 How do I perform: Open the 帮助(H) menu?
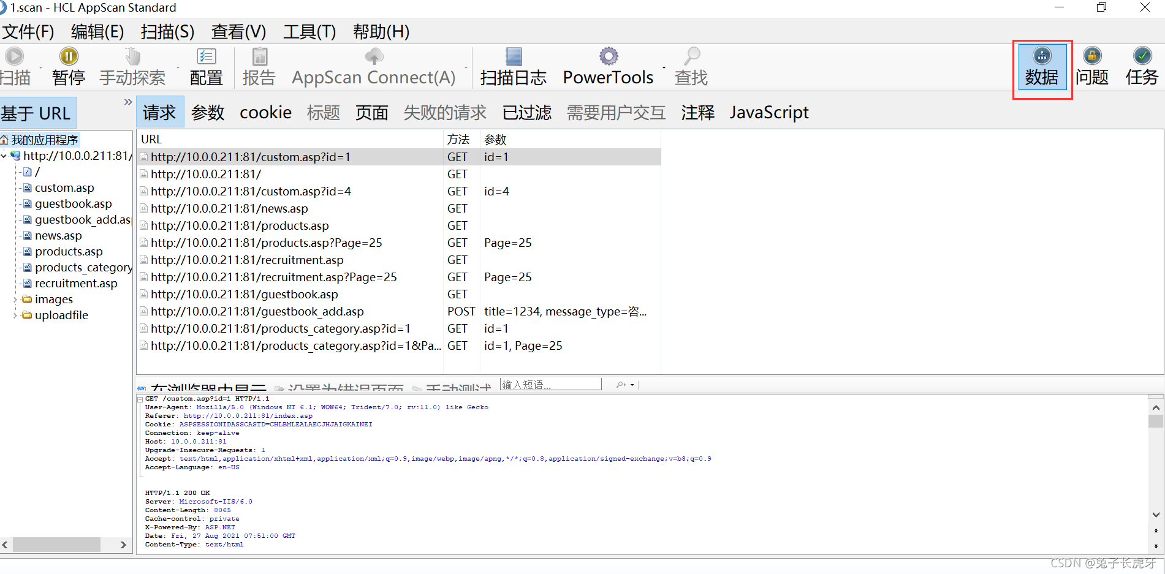click(381, 31)
